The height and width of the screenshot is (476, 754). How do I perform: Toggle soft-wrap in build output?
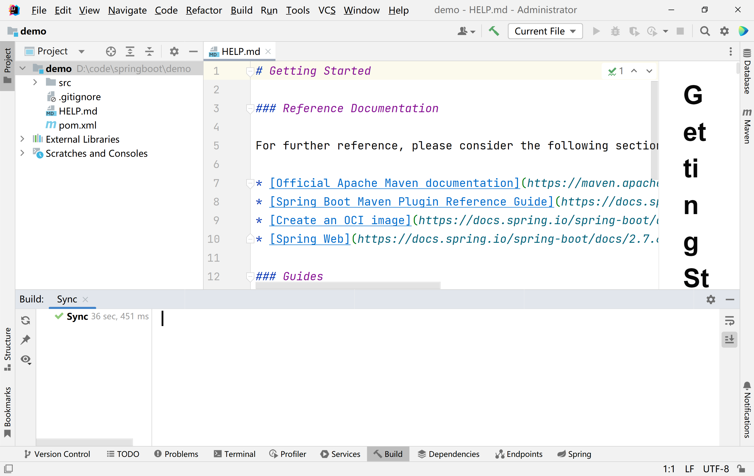coord(729,320)
